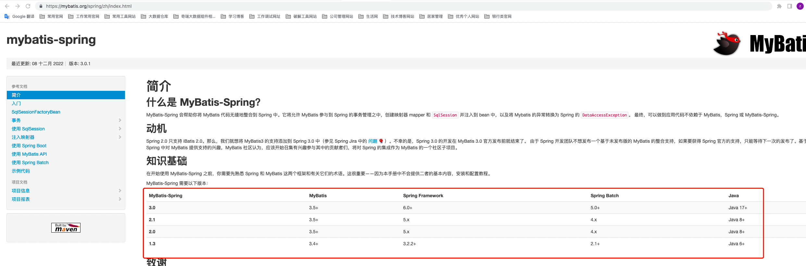Open the extensions puzzle icon
806x266 pixels.
(779, 6)
